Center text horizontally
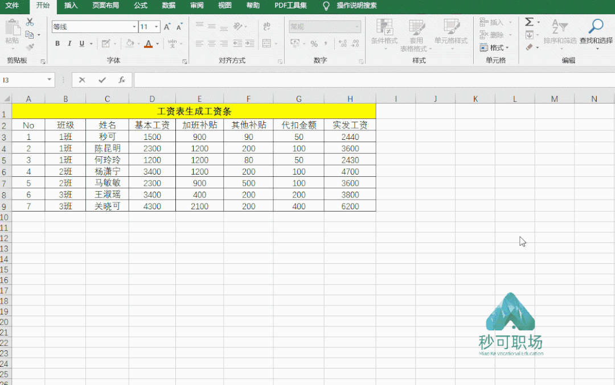The height and width of the screenshot is (385, 615). pyautogui.click(x=212, y=43)
